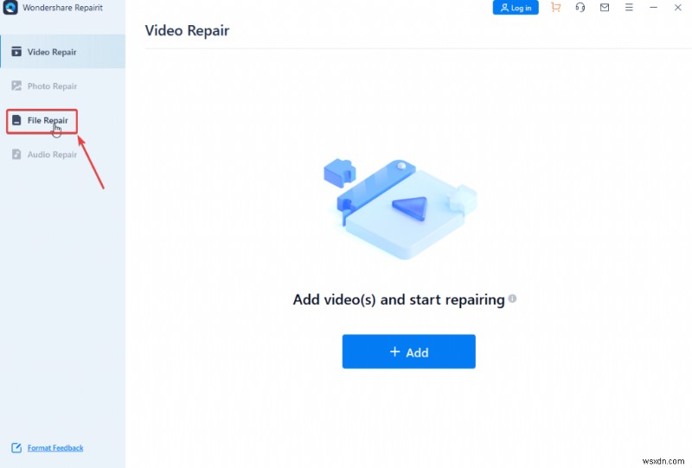Click the info icon beside 'start repairing'

tap(512, 299)
